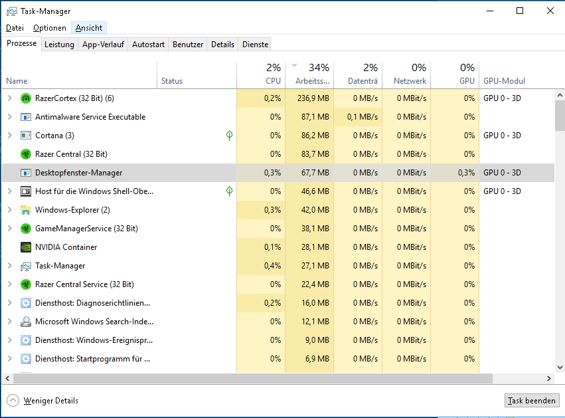565x418 pixels.
Task: Sort by the Arbeitsspeicher column header
Action: tap(309, 74)
